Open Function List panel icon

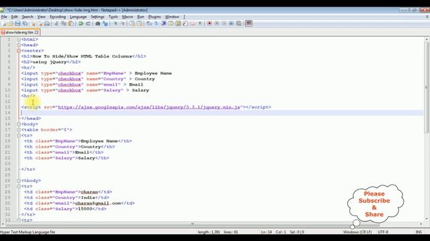click(x=185, y=23)
